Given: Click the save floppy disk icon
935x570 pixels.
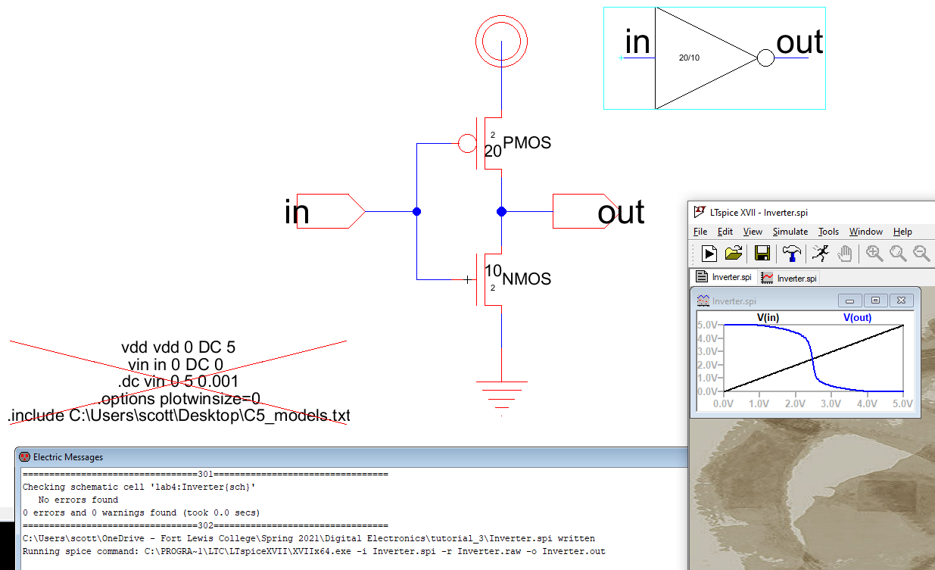Looking at the screenshot, I should pos(762,254).
